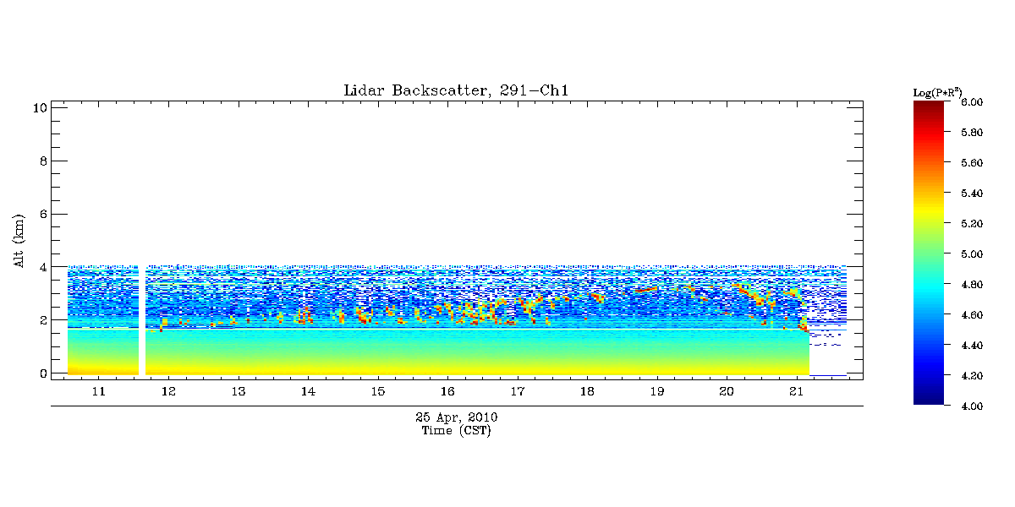Select hour 19 on the time axis

(x=657, y=391)
